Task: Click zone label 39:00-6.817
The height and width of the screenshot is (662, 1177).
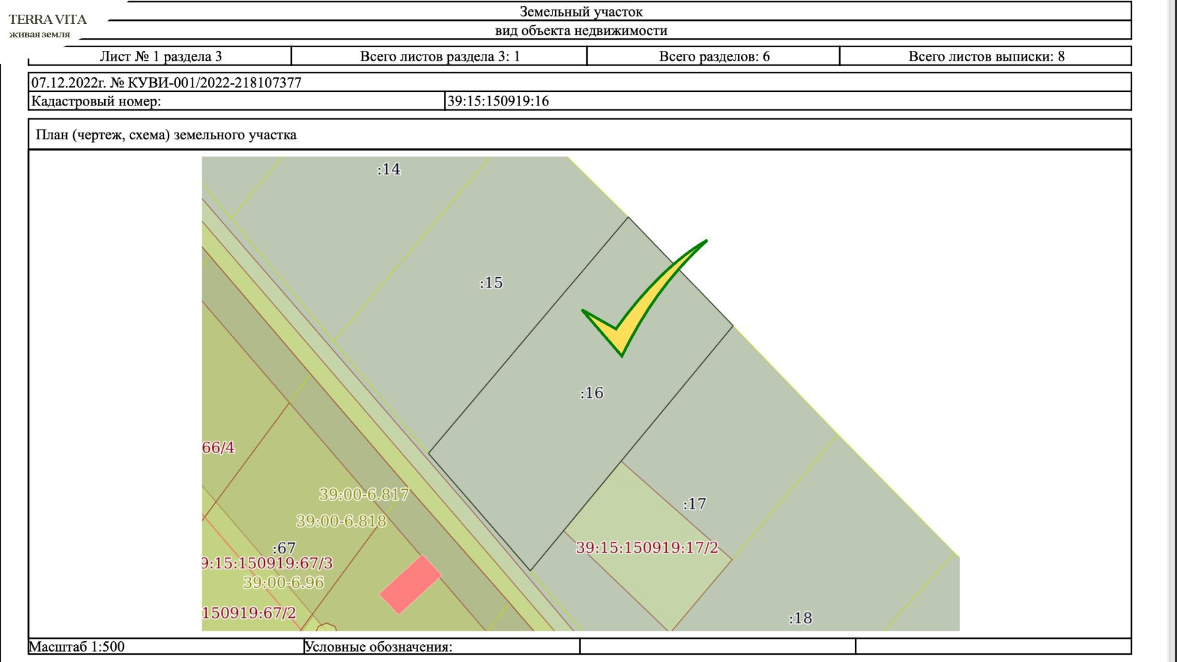Action: [364, 494]
